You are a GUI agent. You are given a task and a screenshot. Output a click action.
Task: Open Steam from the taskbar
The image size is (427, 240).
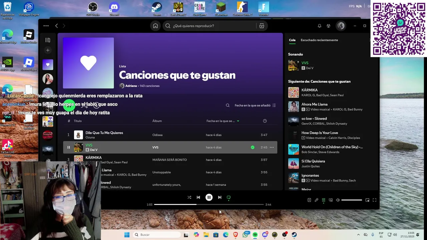294,235
